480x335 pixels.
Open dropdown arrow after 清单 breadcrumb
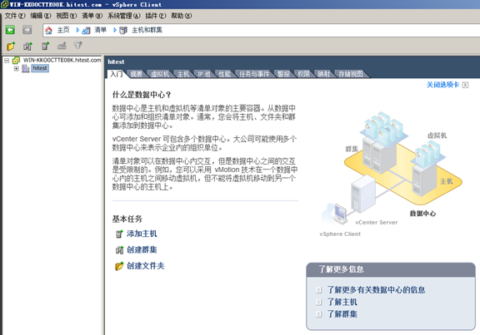point(115,30)
